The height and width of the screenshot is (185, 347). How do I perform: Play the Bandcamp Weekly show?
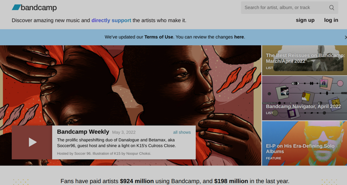tap(32, 142)
